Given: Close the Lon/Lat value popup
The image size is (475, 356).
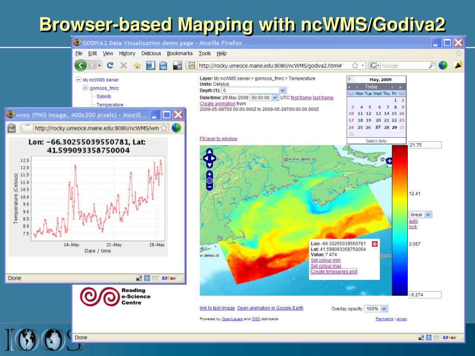Looking at the screenshot, I should (375, 244).
